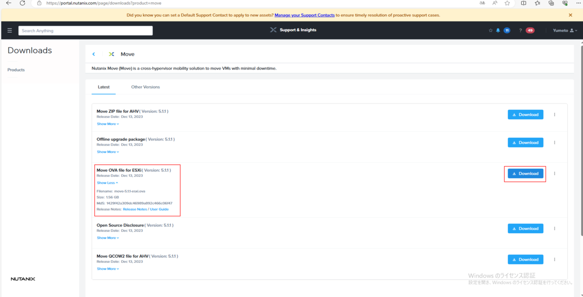Open the translate page icon
Viewport: 583px width, 297px height.
tap(482, 3)
